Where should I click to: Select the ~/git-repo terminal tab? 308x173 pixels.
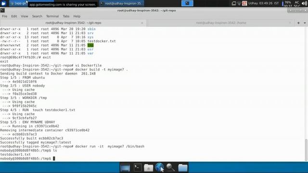(x=73, y=23)
